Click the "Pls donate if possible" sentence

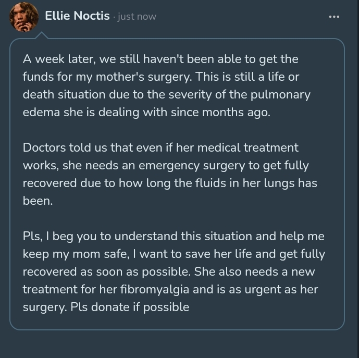point(140,307)
